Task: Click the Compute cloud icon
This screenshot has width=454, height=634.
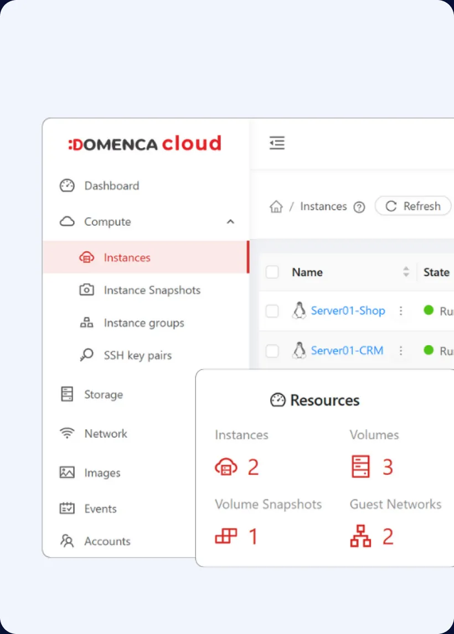Action: pos(67,222)
